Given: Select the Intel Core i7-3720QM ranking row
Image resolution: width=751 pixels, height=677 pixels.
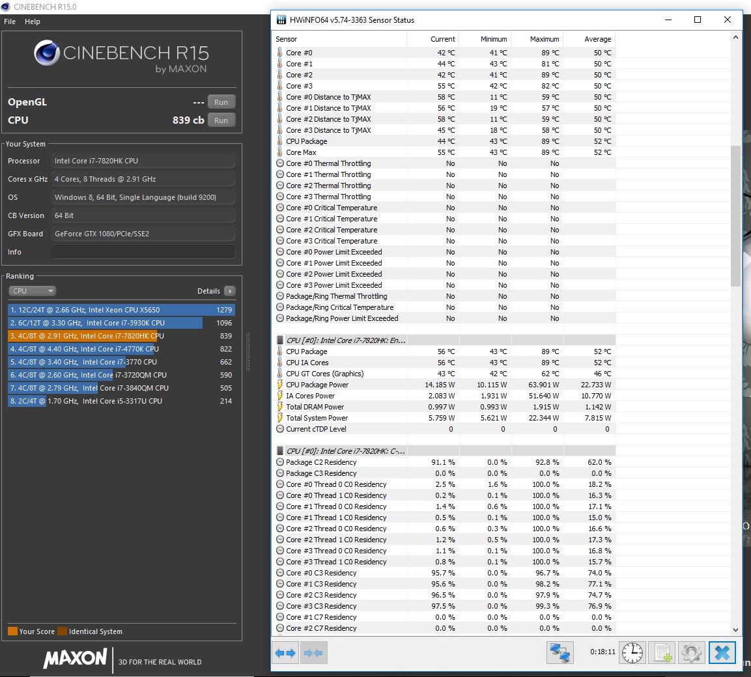Looking at the screenshot, I should click(121, 374).
